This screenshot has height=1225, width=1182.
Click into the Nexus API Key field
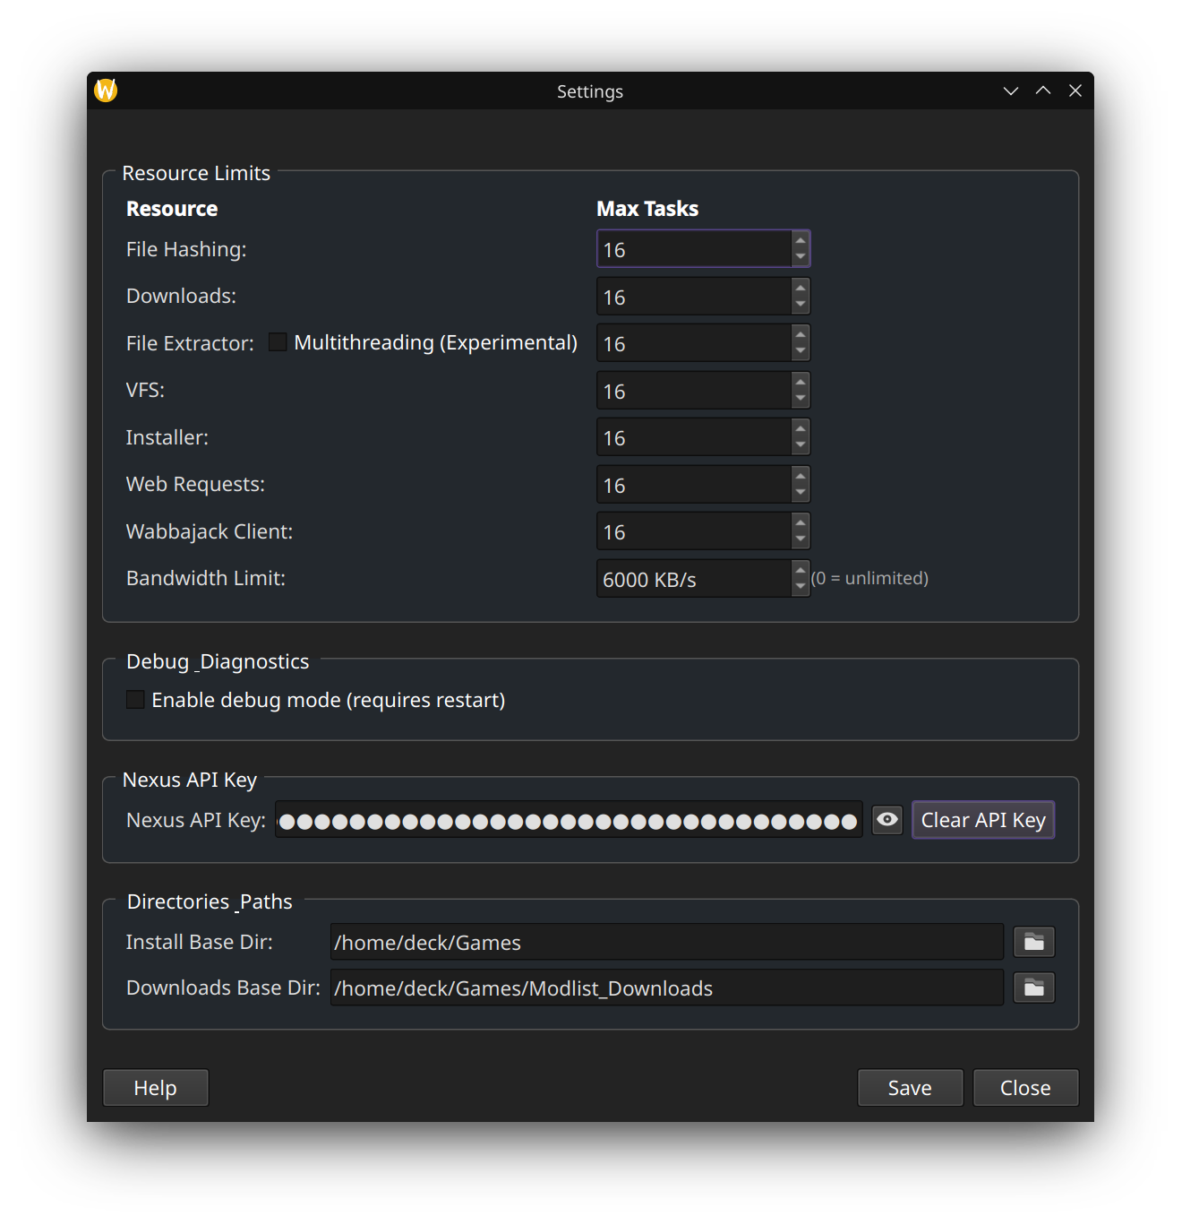[568, 820]
